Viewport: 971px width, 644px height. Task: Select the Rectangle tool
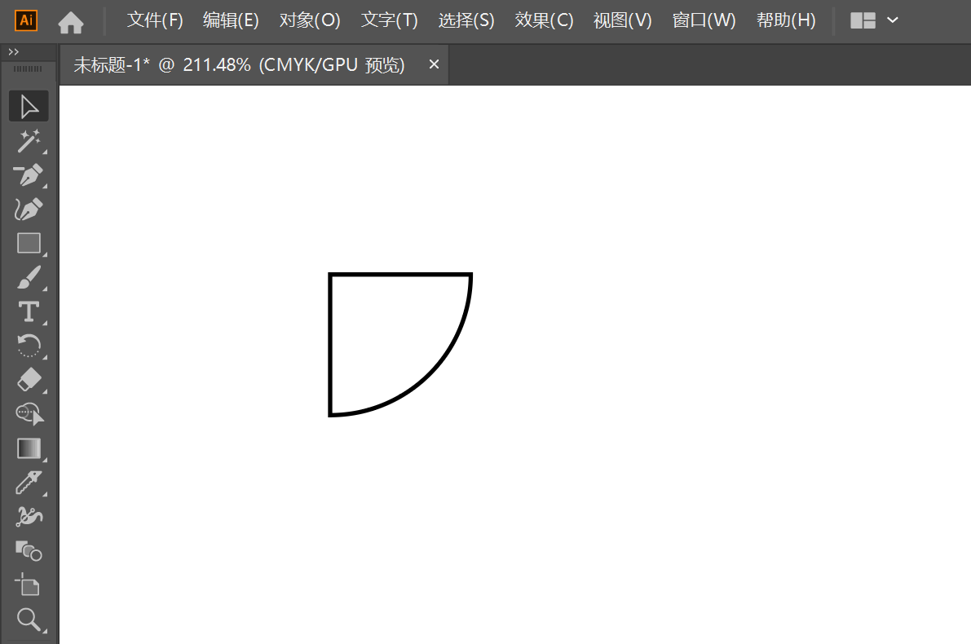click(29, 244)
